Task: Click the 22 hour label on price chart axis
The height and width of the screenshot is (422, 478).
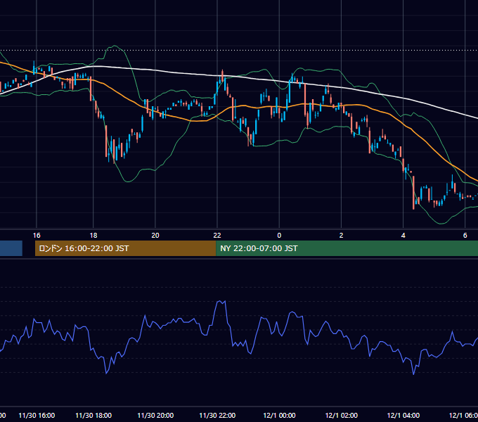Action: (x=217, y=235)
